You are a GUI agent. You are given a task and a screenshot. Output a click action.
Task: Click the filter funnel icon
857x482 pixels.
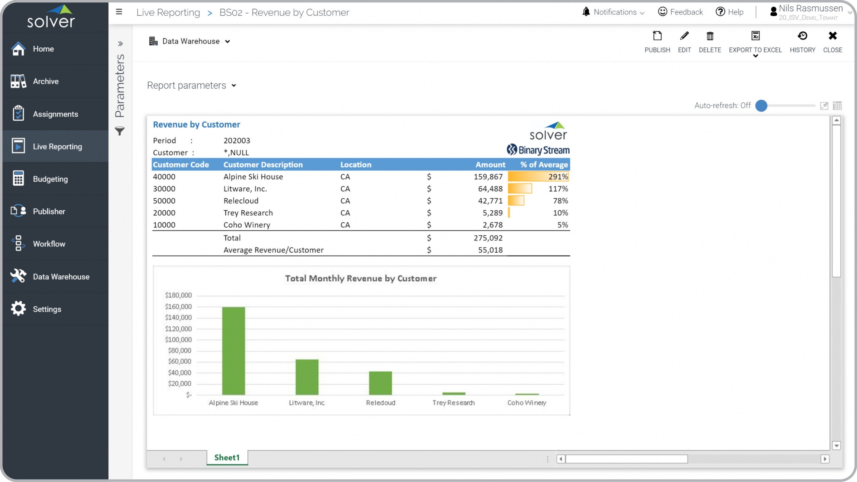(x=120, y=131)
